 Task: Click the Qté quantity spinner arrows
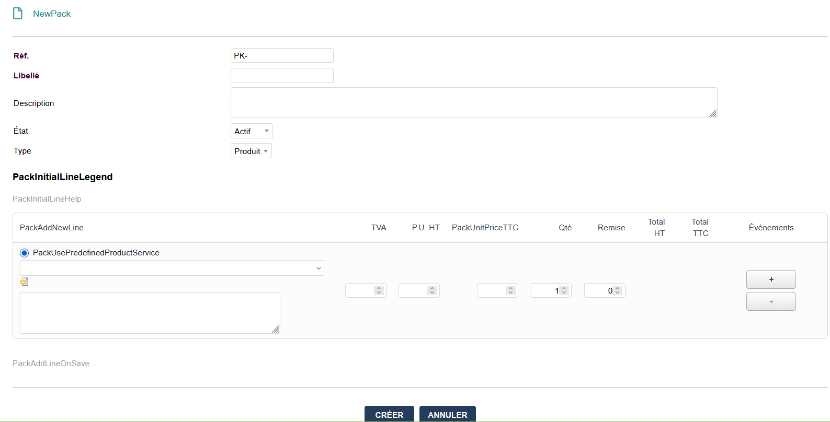click(x=564, y=290)
